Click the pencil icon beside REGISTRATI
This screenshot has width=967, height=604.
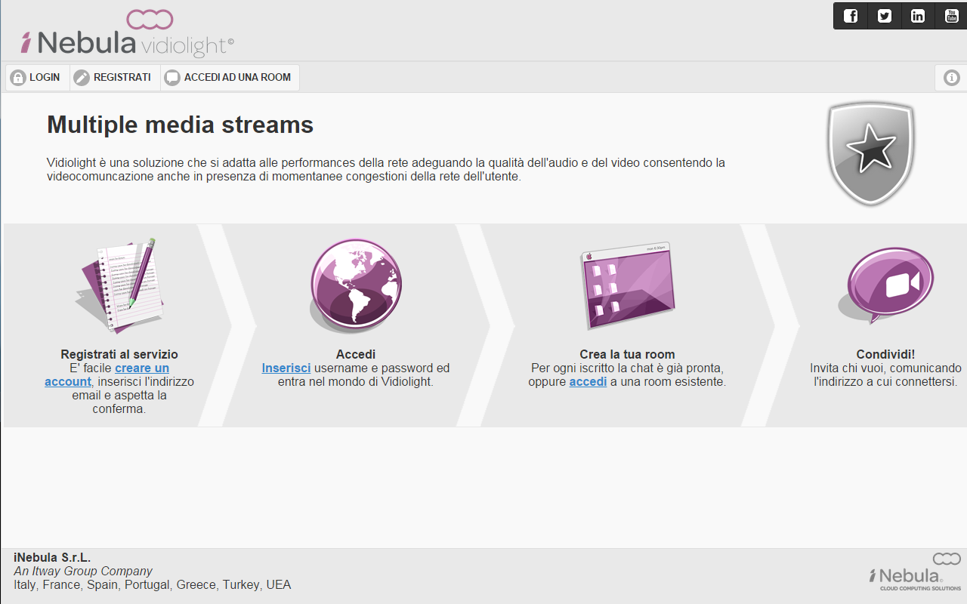click(x=82, y=78)
